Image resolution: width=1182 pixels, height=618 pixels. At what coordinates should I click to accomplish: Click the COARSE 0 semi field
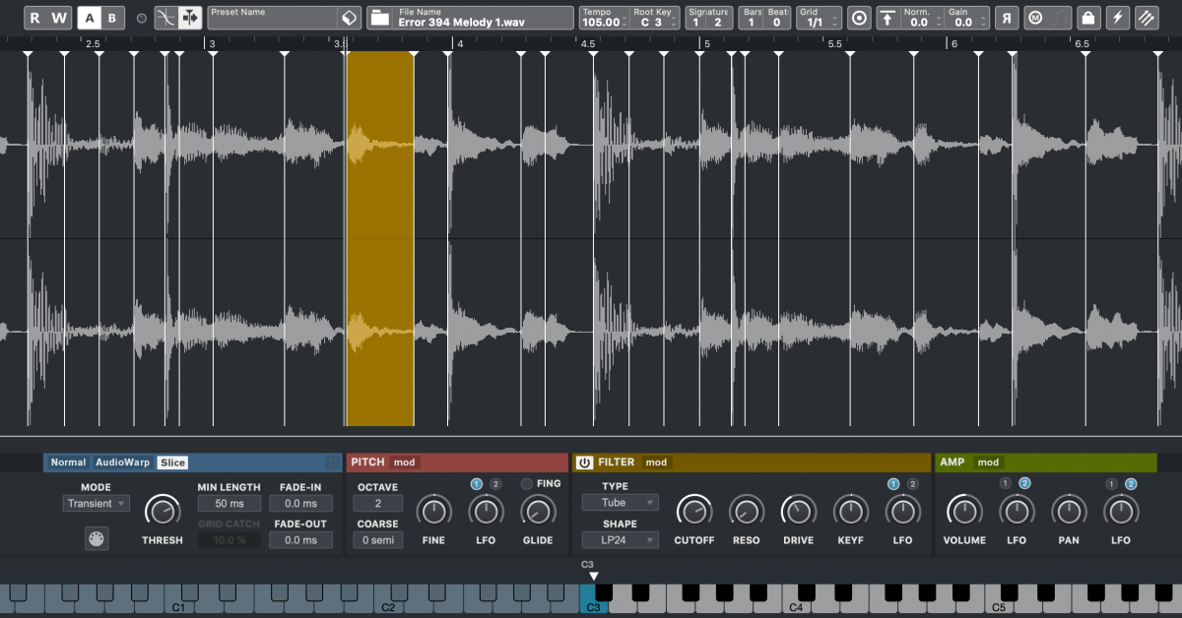pos(378,539)
